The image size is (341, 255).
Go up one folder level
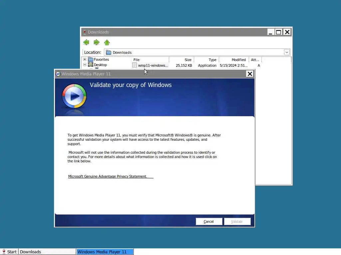[107, 42]
